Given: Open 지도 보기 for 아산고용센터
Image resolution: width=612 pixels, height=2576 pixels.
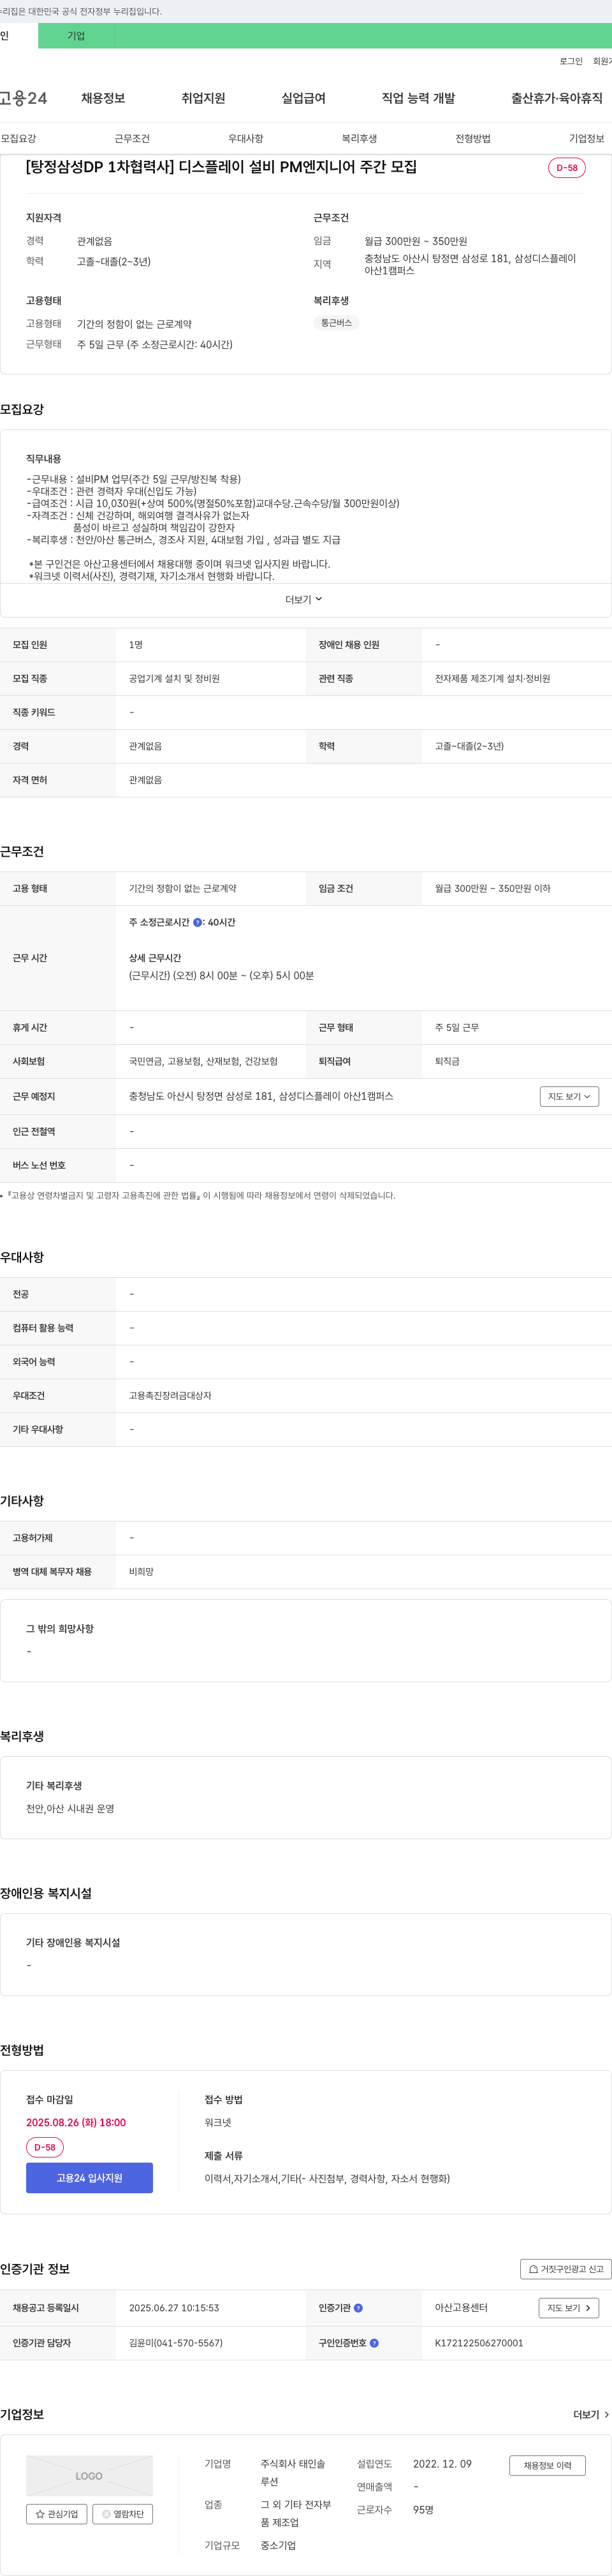Looking at the screenshot, I should pyautogui.click(x=569, y=2308).
